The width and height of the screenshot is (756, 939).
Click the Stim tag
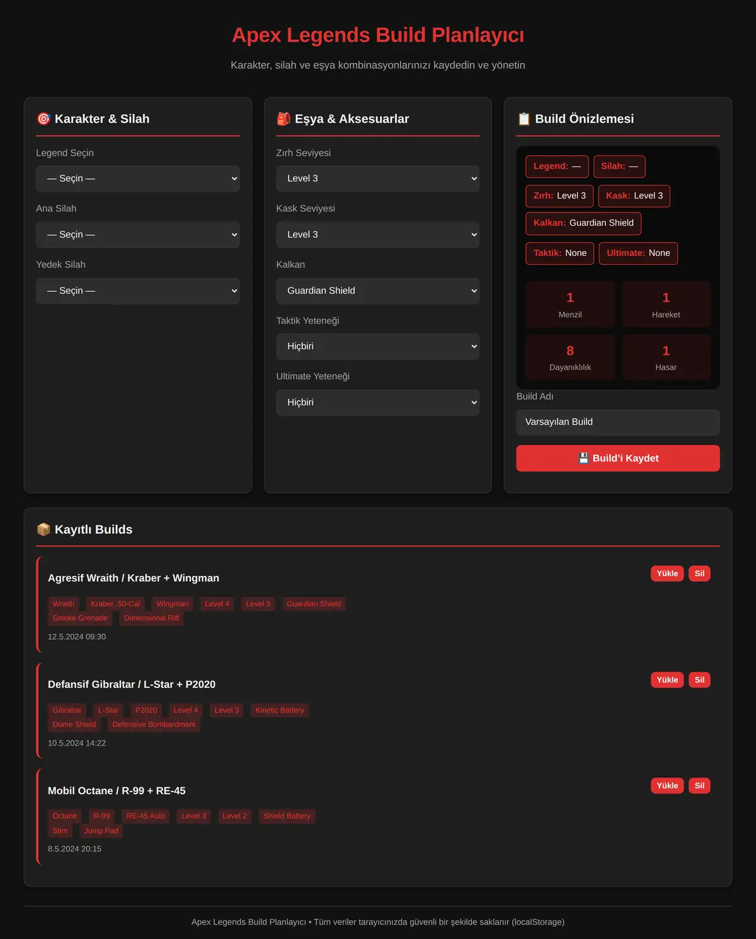[x=60, y=831]
